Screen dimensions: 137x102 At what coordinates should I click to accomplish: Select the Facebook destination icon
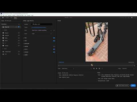pyautogui.click(x=3, y=35)
